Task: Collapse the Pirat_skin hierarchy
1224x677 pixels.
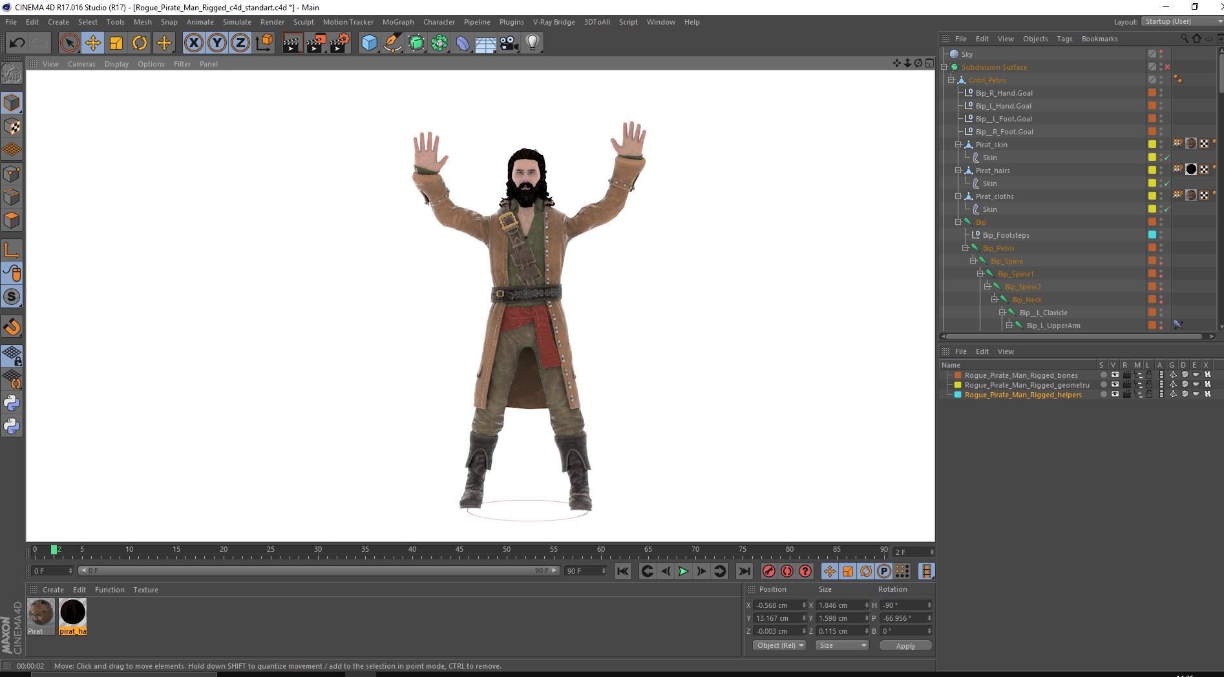Action: [x=958, y=145]
